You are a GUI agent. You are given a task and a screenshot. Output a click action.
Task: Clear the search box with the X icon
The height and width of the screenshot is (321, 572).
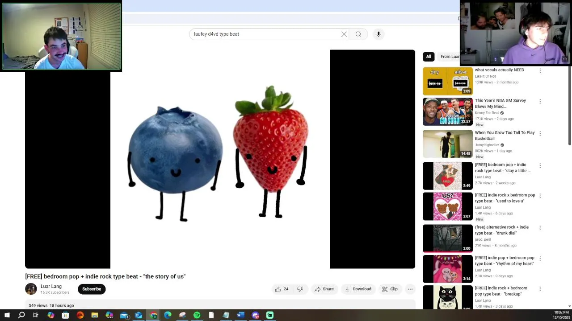click(344, 34)
